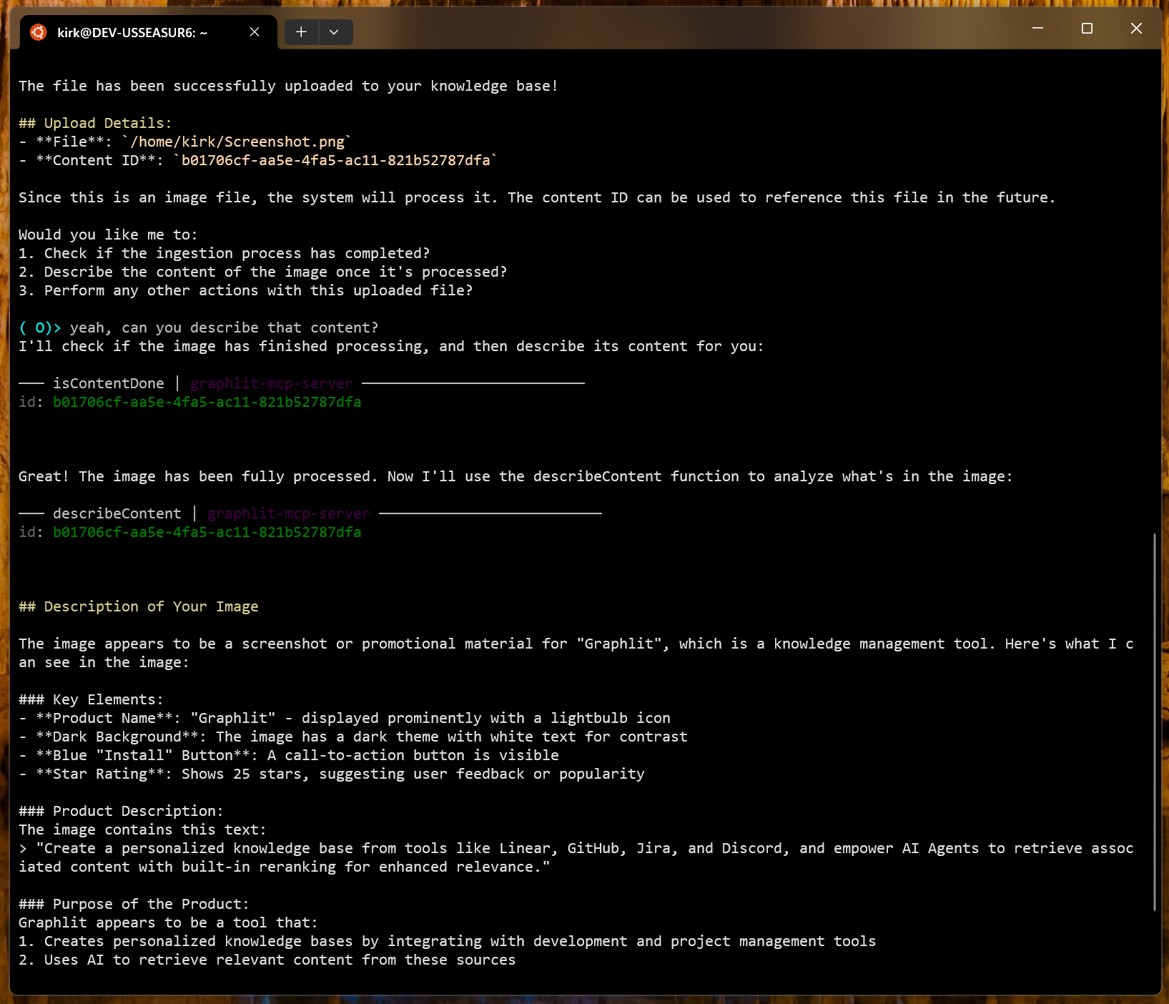The image size is (1169, 1004).
Task: Click the Content ID value in Upload Details
Action: point(336,160)
